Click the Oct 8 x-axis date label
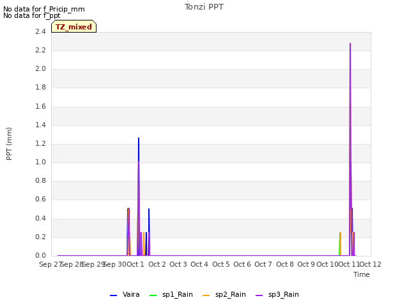Viewport: 409px width, 307px height. click(x=285, y=264)
